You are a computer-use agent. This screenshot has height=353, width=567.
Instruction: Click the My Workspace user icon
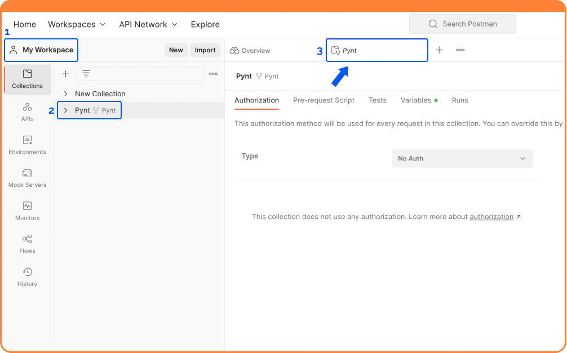[14, 50]
